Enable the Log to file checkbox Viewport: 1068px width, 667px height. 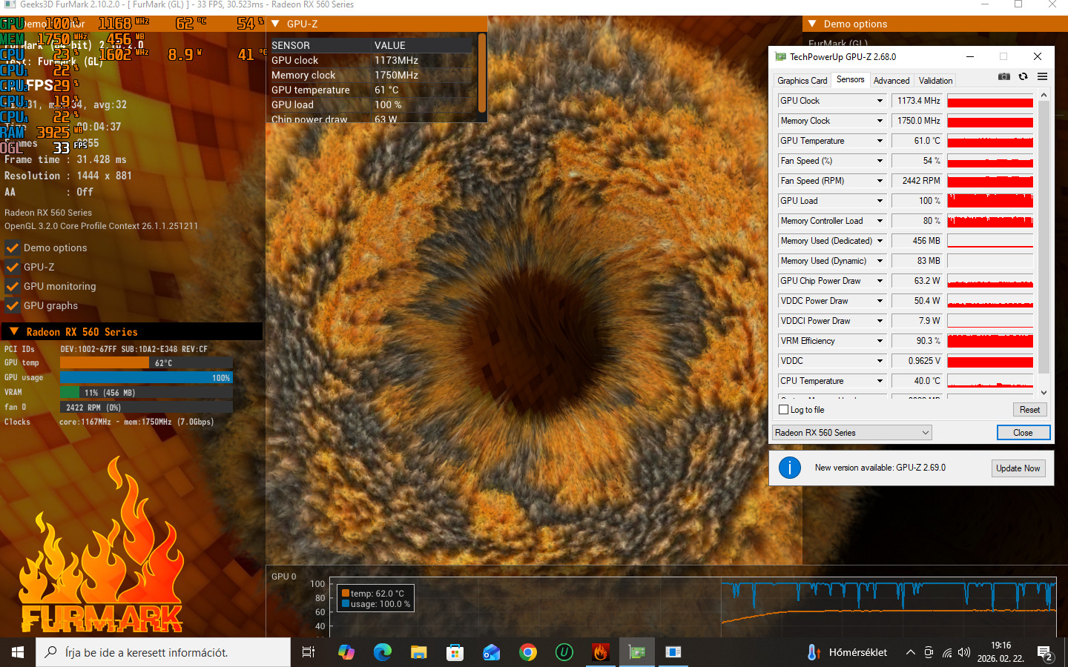(x=783, y=410)
